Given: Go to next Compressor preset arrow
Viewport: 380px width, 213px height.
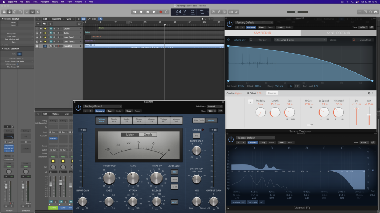Looking at the screenshot, I should [x=91, y=111].
